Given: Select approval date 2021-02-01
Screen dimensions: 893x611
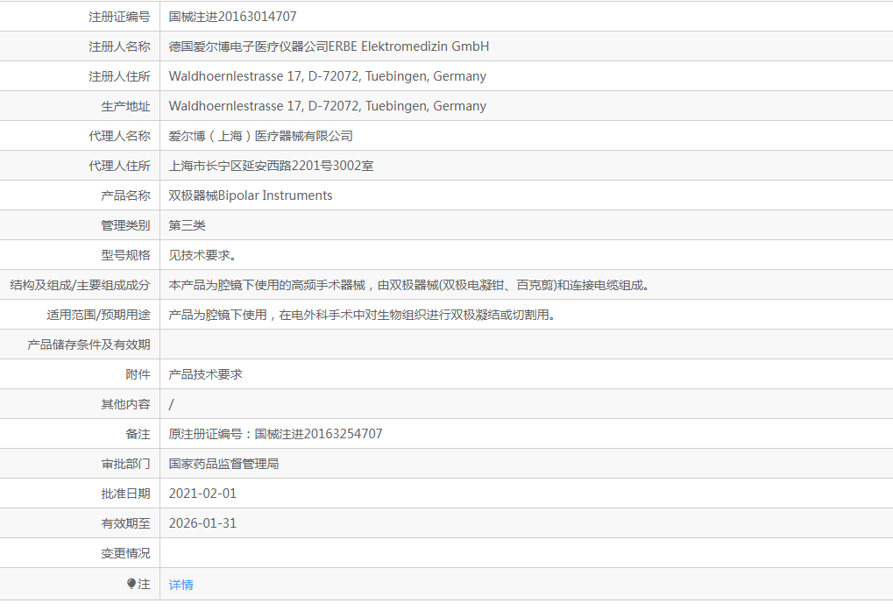Looking at the screenshot, I should coord(202,494).
